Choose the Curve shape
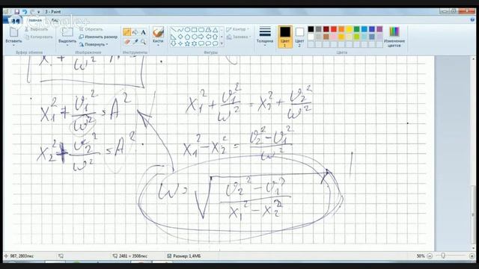Viewport: 479px width, 269px height. point(180,30)
